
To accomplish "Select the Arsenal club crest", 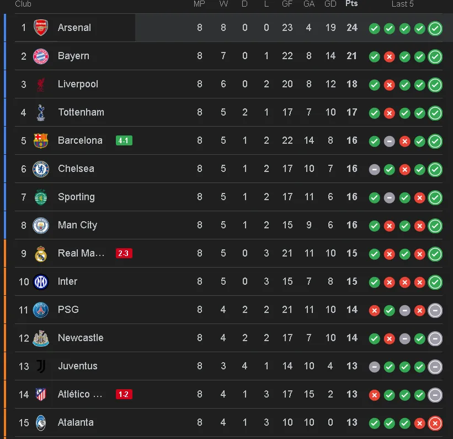I will (41, 28).
